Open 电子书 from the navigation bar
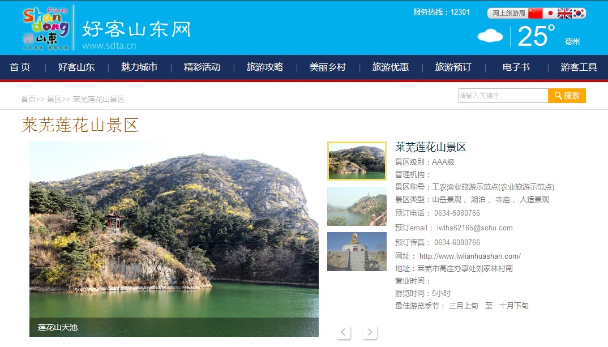Viewport: 608px width, 347px height. [516, 67]
